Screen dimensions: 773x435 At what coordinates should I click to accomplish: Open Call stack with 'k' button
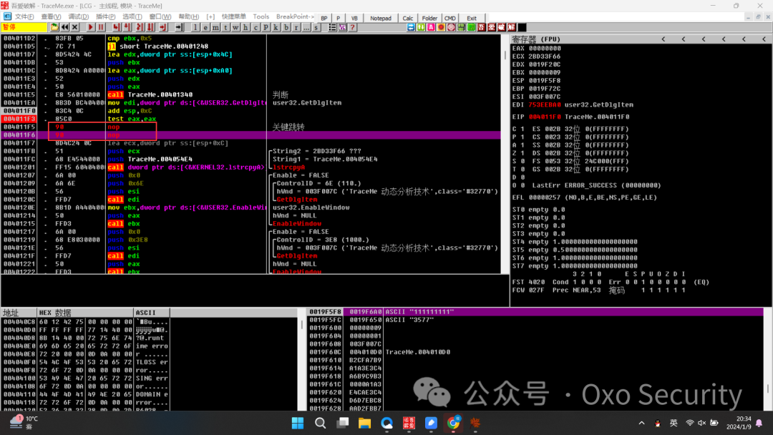pyautogui.click(x=276, y=28)
